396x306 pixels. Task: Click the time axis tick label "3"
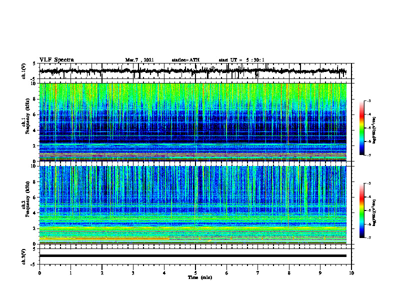133,273
